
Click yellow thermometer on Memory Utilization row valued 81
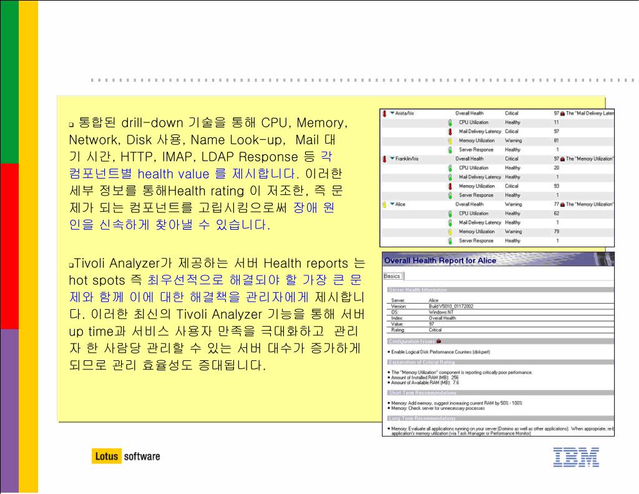point(451,141)
